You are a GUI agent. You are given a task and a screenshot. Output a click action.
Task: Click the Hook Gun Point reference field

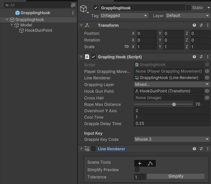point(169,91)
